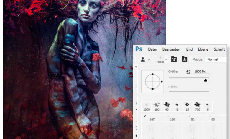Open the Modus dropdown set to Normal
The width and height of the screenshot is (230, 139).
[216, 59]
